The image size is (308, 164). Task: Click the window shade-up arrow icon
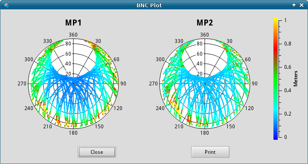tap(293, 5)
